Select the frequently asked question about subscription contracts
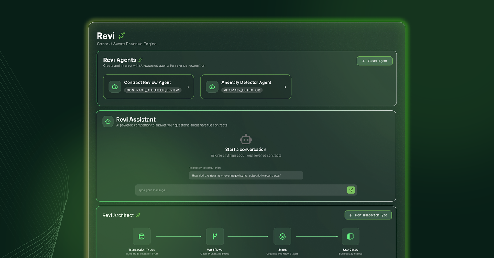 [246, 175]
